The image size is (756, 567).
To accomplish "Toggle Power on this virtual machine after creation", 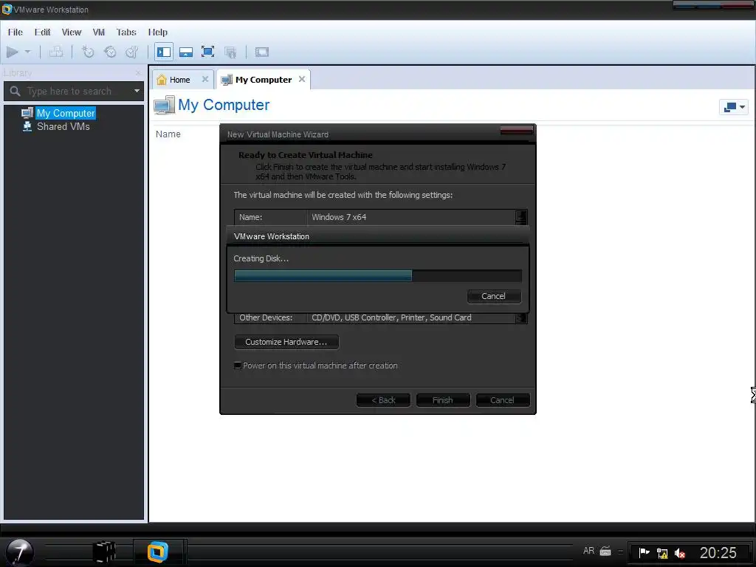I will [238, 365].
